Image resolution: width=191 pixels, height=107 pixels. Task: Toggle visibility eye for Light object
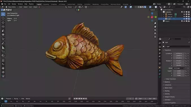[184, 19]
